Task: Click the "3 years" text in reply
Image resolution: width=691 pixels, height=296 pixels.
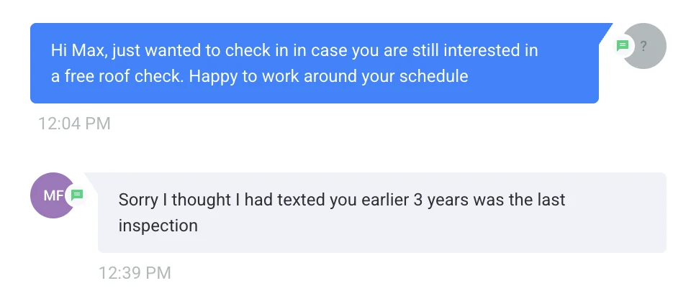Action: click(441, 200)
